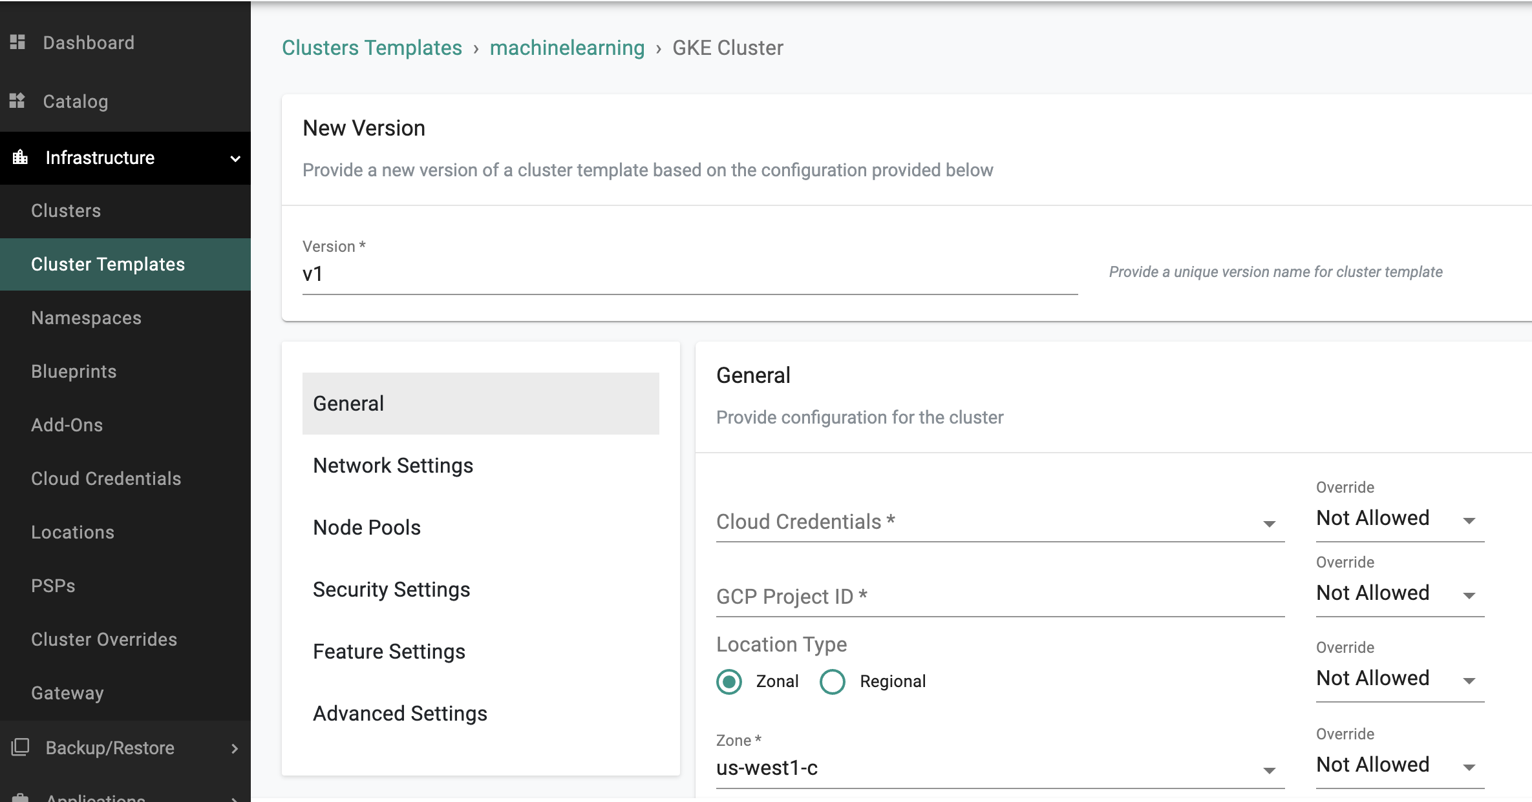
Task: Select the General settings section
Action: pos(481,404)
